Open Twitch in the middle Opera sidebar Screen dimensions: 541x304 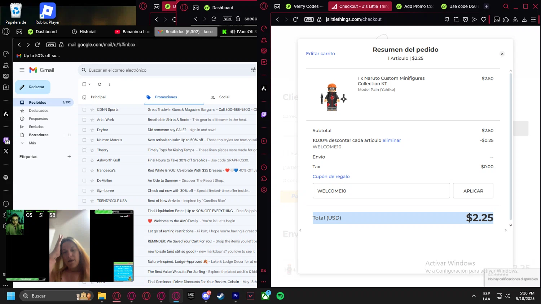264,115
